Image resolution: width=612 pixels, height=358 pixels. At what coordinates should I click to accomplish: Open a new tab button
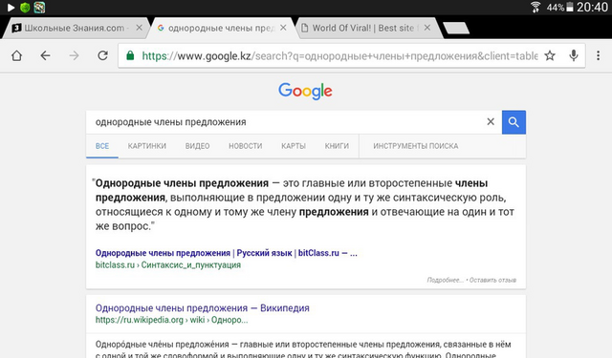coord(456,28)
